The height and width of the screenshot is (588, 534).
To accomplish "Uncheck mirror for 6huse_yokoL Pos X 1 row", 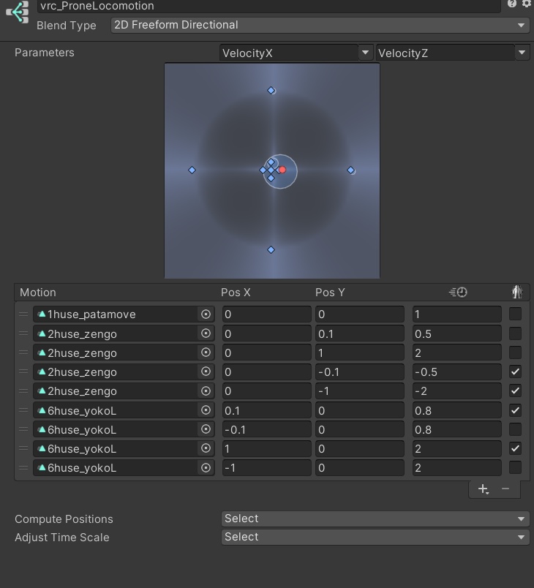I will [515, 448].
